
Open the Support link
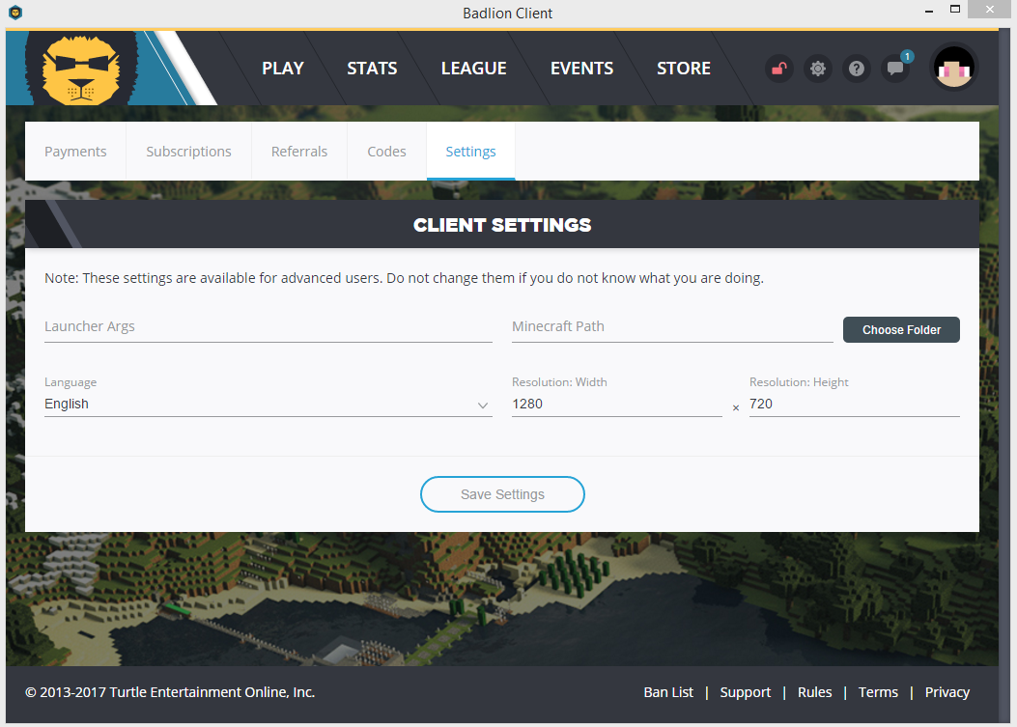click(746, 692)
